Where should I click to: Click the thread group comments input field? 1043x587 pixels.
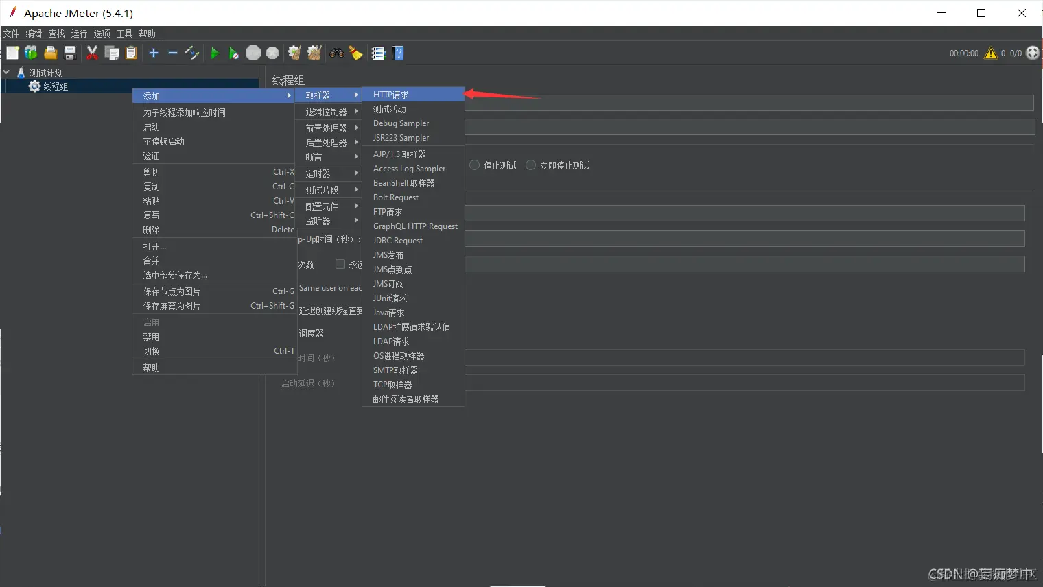[749, 127]
